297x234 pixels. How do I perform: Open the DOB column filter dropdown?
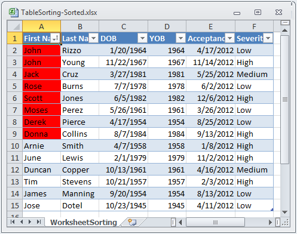click(x=142, y=38)
